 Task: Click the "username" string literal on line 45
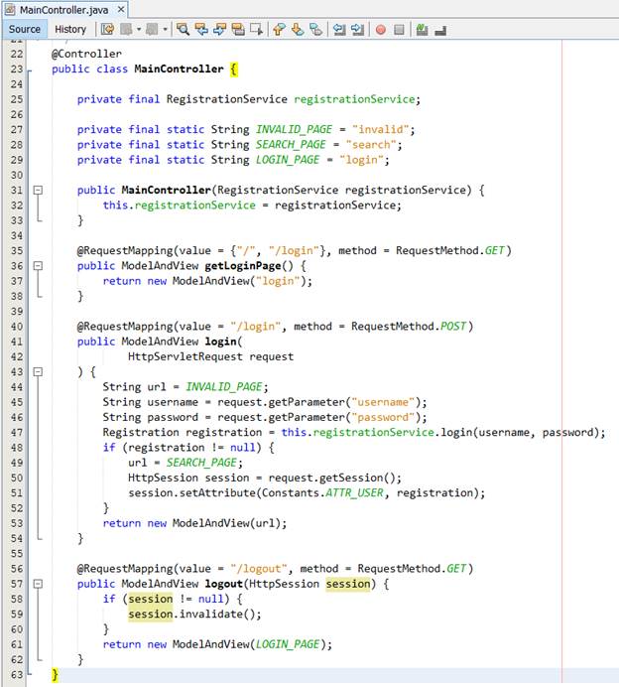(383, 402)
